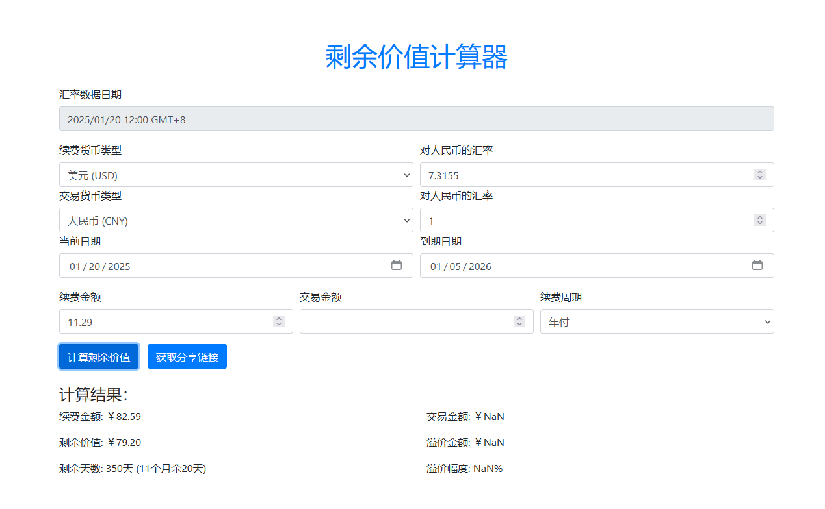This screenshot has width=825, height=509.
Task: Click stepper arrows on USD exchange rate
Action: click(x=760, y=175)
